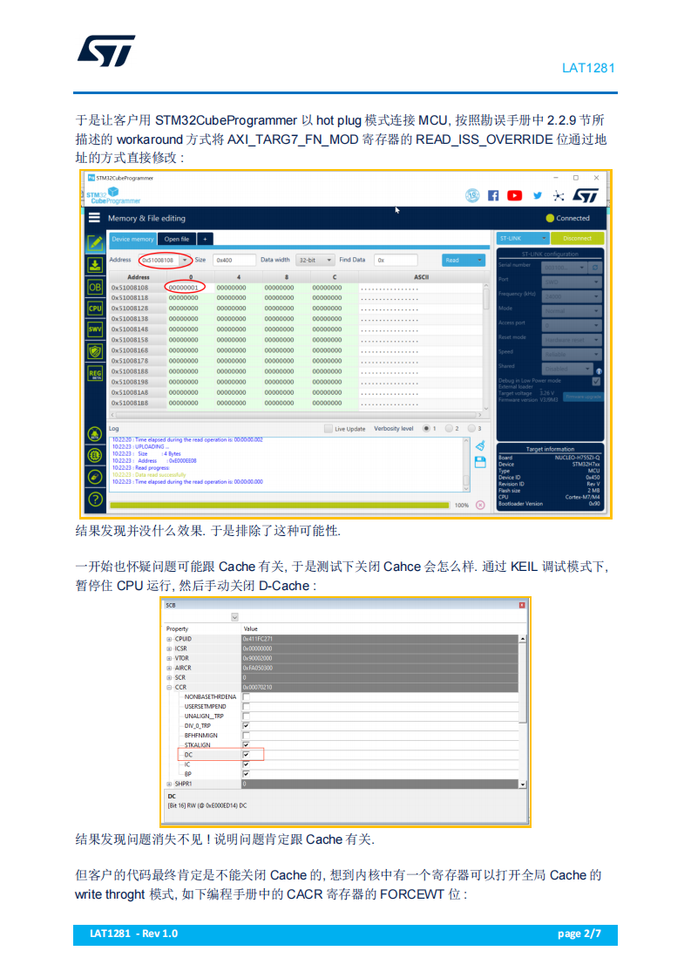Image resolution: width=691 pixels, height=978 pixels.
Task: Click the anniversary badge icon in header
Action: point(472,196)
